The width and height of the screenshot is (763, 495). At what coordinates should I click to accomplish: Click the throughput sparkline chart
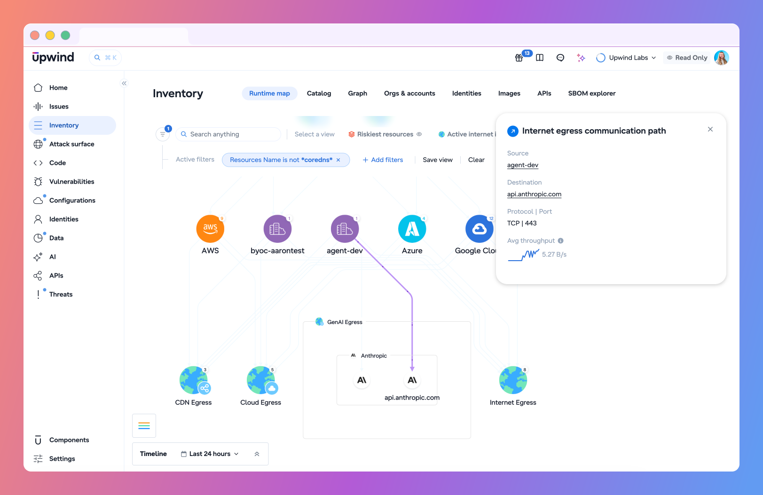(523, 255)
